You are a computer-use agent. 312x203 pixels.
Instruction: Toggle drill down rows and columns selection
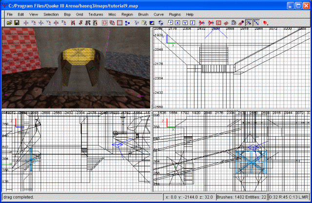(256, 23)
